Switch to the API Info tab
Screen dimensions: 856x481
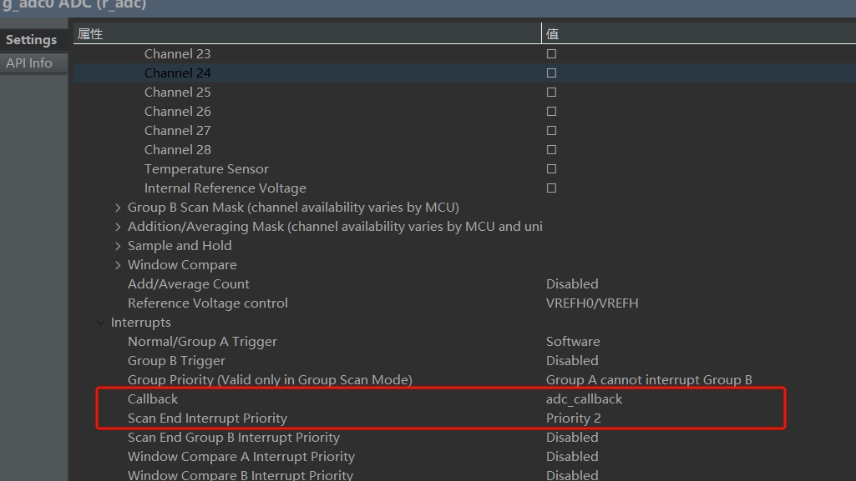pos(29,63)
